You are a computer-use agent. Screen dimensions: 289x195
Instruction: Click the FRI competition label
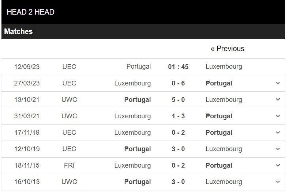(69, 165)
